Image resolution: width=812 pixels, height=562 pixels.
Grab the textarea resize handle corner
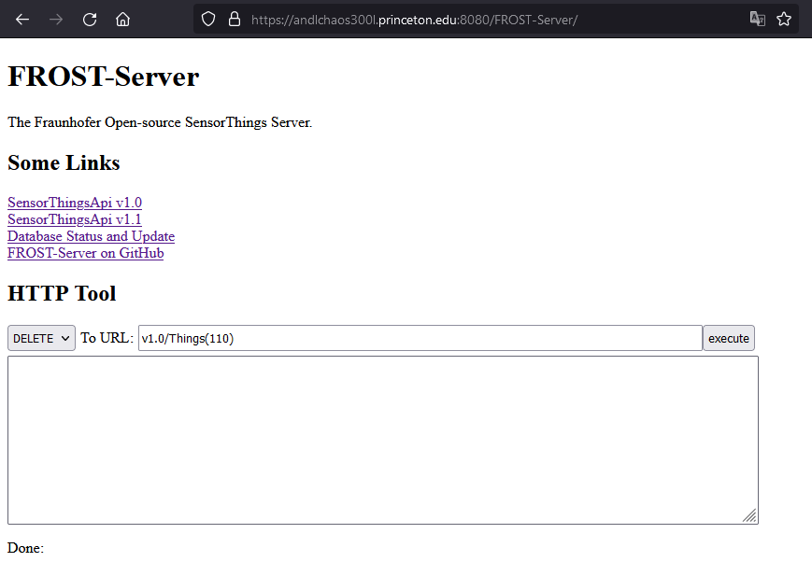[749, 515]
